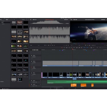Select the Video 2 destination track header
Screen dimensions: 107x107
[x=32, y=67]
